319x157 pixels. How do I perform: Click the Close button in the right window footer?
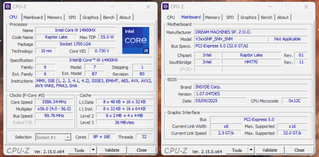pos(300,150)
